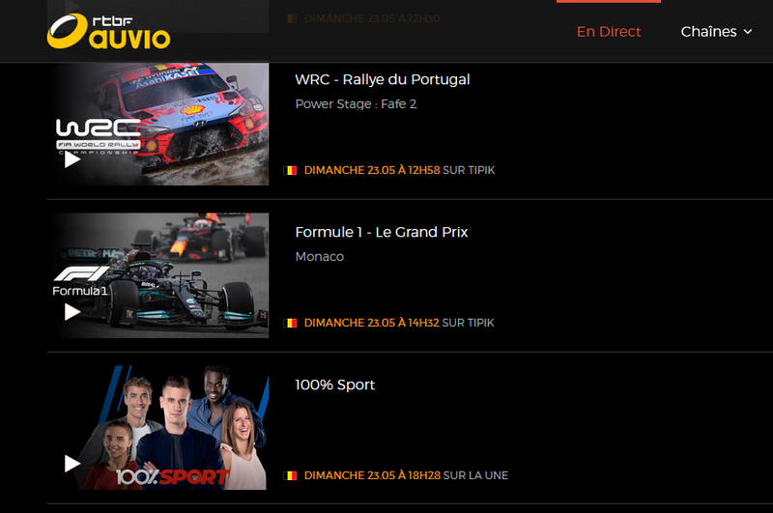Expand the Chaînes dropdown menu
This screenshot has width=773, height=513.
pyautogui.click(x=716, y=32)
